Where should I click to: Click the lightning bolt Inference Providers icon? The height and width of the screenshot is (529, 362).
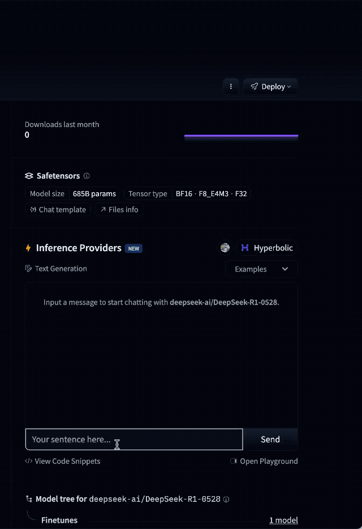[28, 248]
